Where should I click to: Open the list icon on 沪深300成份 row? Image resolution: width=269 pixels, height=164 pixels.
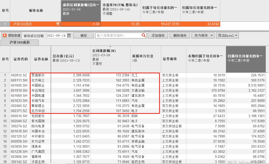pos(58,24)
